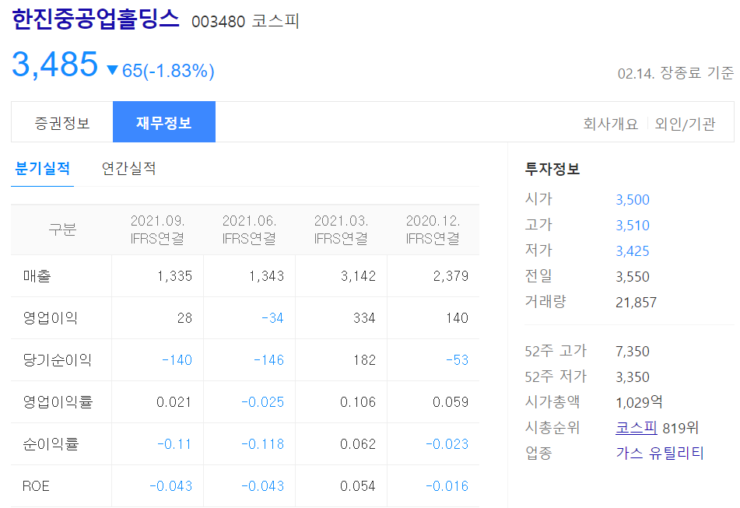This screenshot has width=740, height=508.
Task: Click the 819위 rank text
Action: (680, 428)
